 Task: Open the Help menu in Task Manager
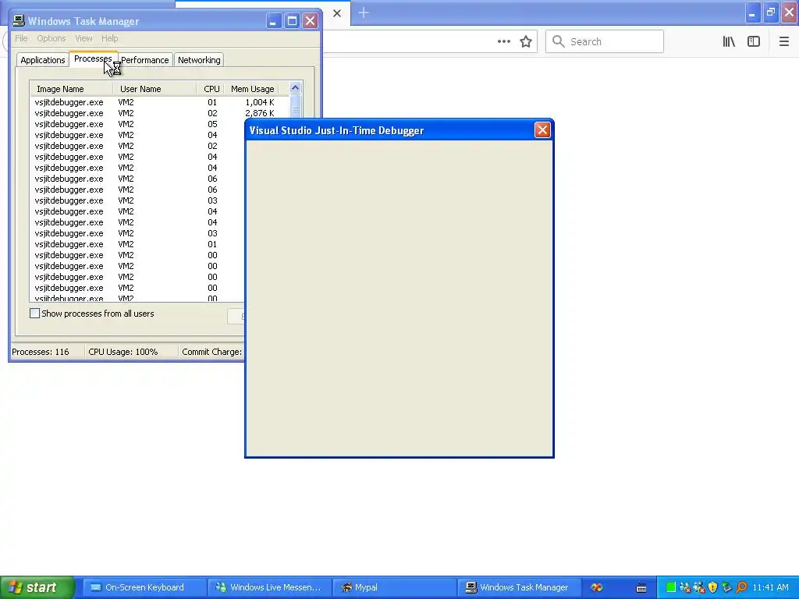(109, 38)
